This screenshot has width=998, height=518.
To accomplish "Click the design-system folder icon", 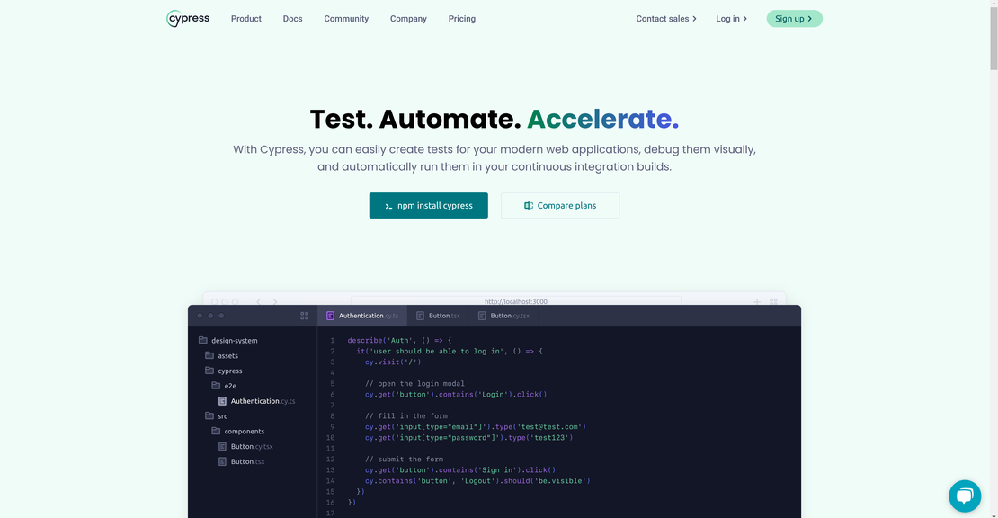I will 203,340.
